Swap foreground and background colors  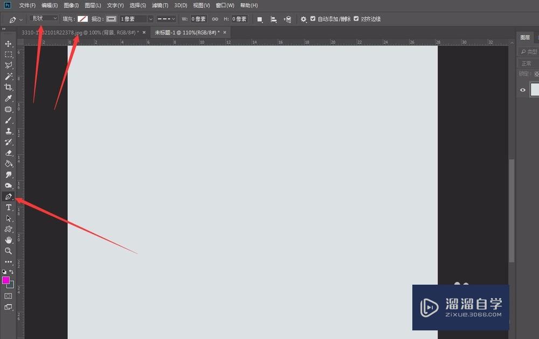click(x=11, y=272)
